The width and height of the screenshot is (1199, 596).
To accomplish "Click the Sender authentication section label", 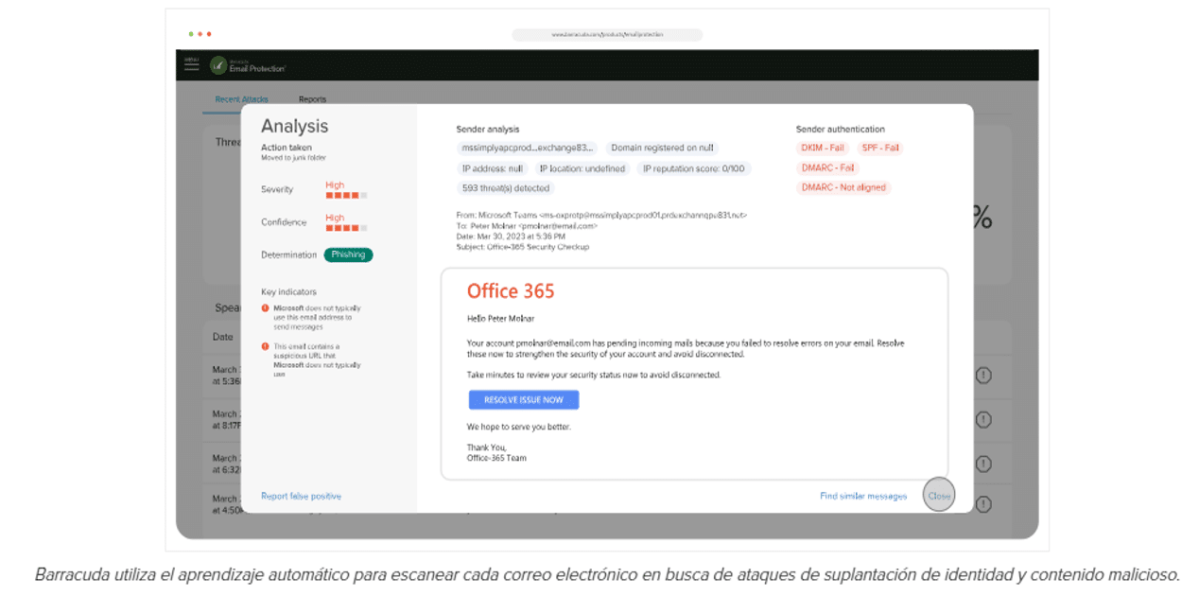I will pos(841,129).
